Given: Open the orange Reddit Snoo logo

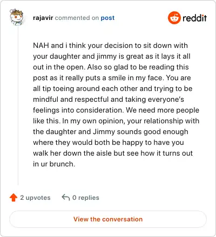Looking at the screenshot, I should pyautogui.click(x=174, y=18).
